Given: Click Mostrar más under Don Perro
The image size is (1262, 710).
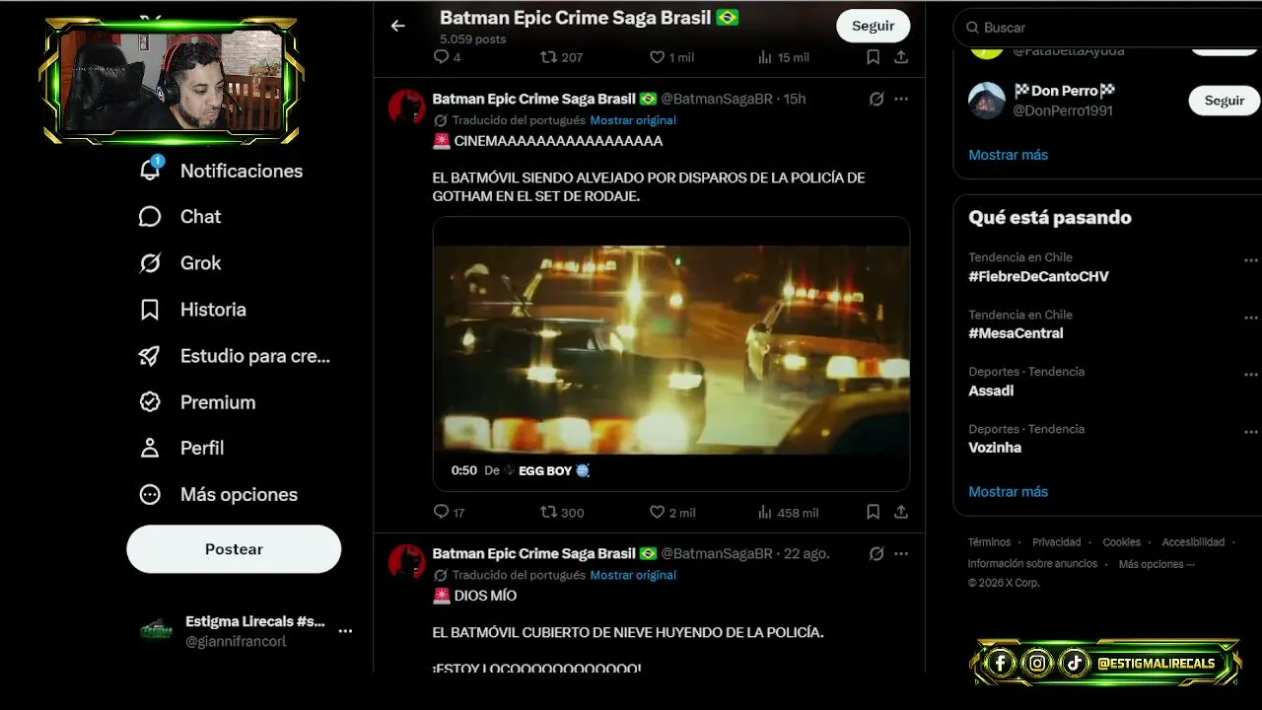Looking at the screenshot, I should tap(1008, 155).
